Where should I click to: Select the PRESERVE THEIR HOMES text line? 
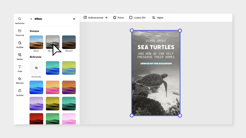(156, 57)
